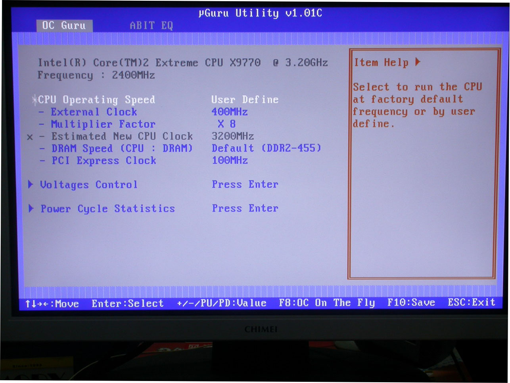Viewport: 510px width, 383px height.
Task: Expand the Power Cycle Statistics arrow
Action: point(31,208)
